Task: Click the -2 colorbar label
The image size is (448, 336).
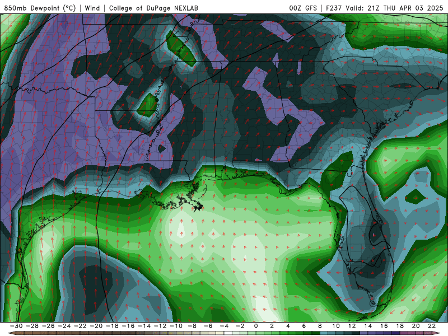Action: [x=240, y=326]
